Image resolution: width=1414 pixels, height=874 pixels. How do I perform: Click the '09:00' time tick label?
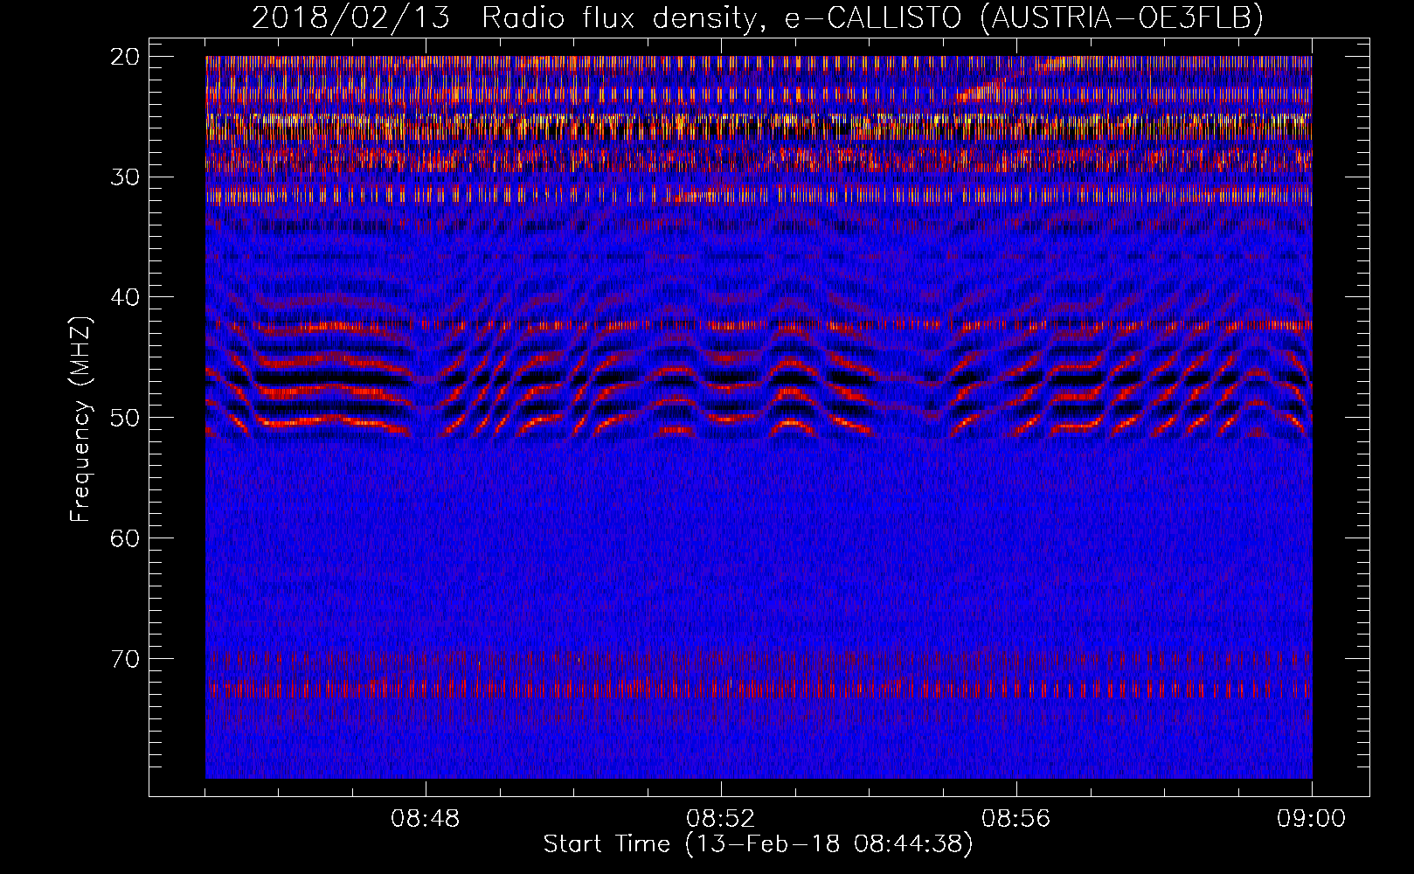point(1312,819)
